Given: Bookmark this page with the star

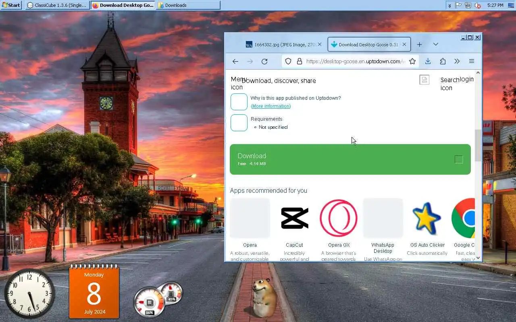Looking at the screenshot, I should click(x=412, y=61).
